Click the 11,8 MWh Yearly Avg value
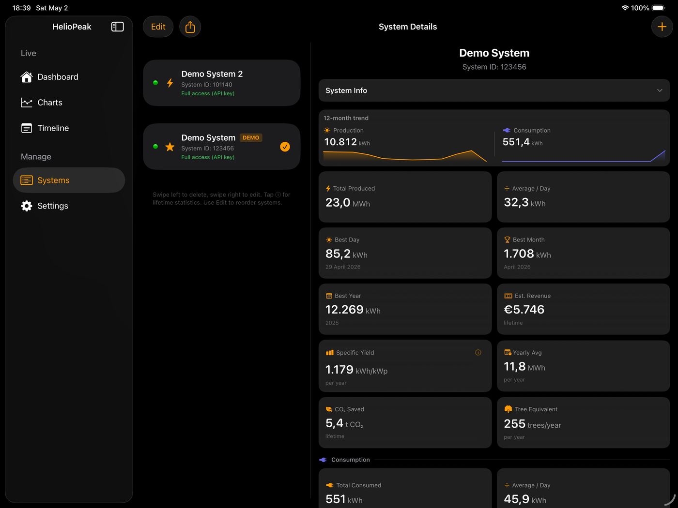This screenshot has width=678, height=508. point(524,367)
